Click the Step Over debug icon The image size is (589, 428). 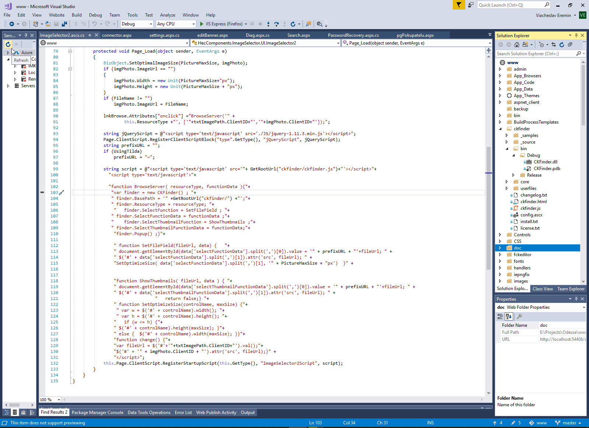[x=276, y=24]
